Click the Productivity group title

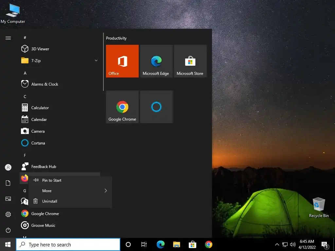(x=116, y=38)
